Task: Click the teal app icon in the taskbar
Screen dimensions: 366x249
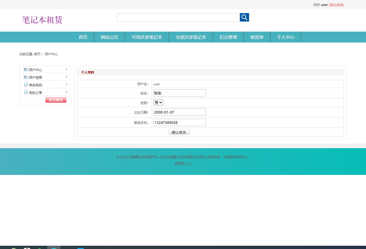Action: [54, 248]
